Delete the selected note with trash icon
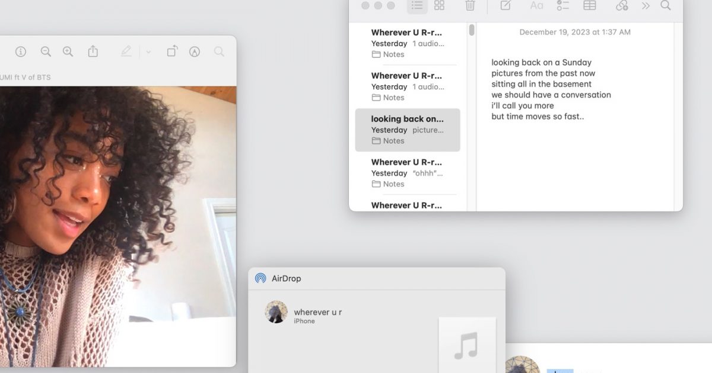 470,5
